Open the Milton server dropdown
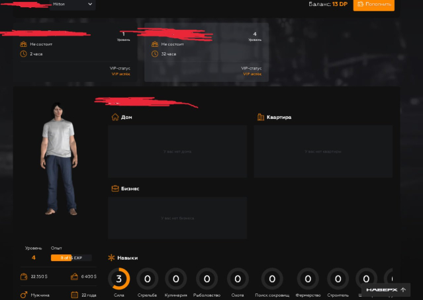Viewport: 423px width, 300px height. coord(73,5)
